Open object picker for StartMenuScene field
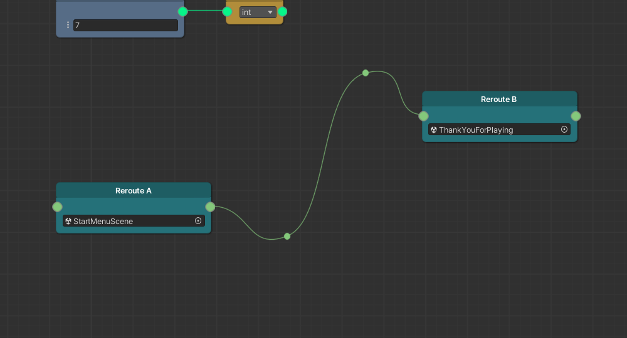 point(198,221)
